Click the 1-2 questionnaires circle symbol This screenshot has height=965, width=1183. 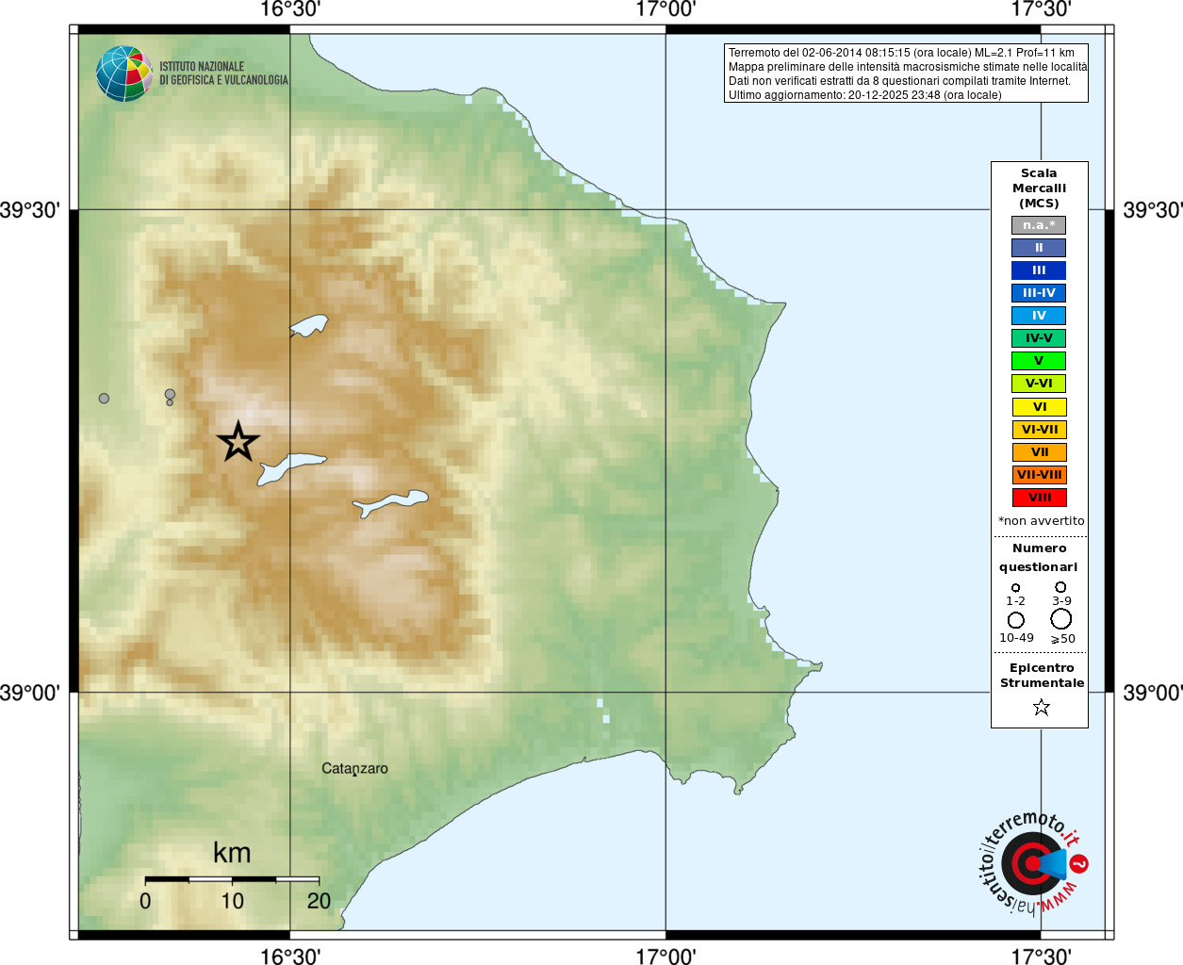pos(1015,587)
